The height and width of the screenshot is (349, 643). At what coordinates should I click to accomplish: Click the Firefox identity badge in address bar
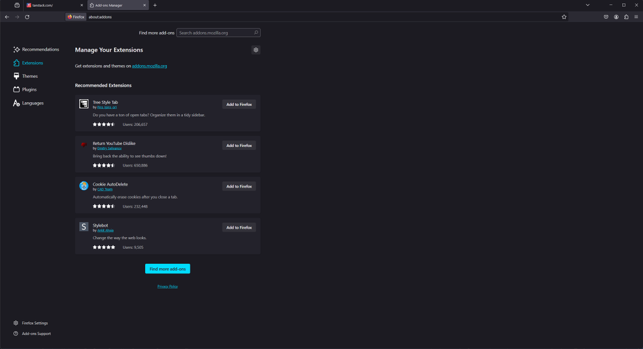pos(76,17)
